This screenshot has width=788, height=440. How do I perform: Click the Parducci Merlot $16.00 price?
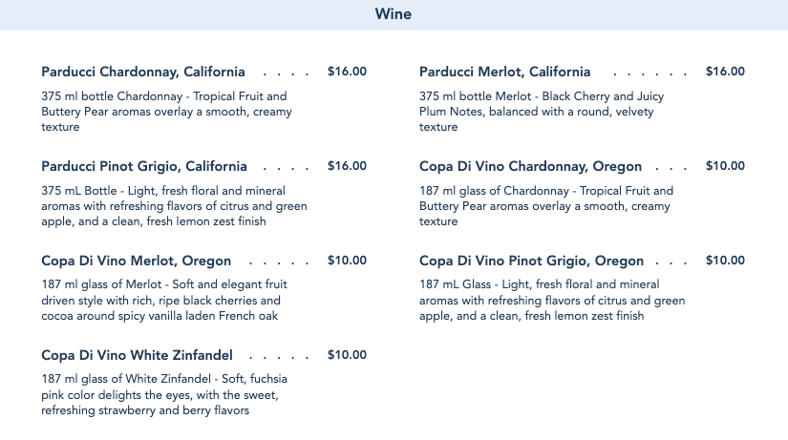725,72
